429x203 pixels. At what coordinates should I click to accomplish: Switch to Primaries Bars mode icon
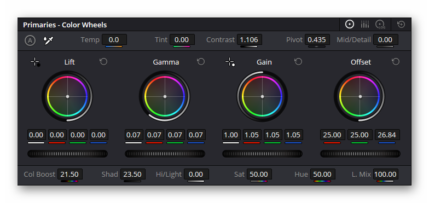tap(364, 24)
